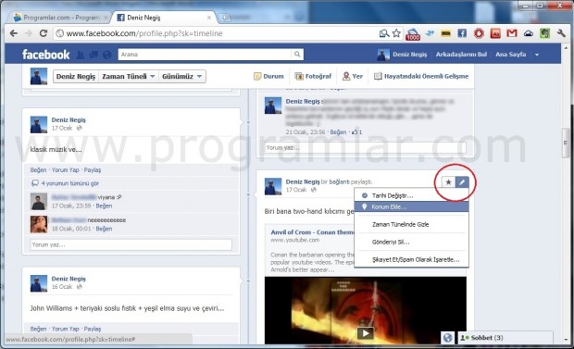This screenshot has width=574, height=349.
Task: Bookmark page with the star icon
Action: 396,33
